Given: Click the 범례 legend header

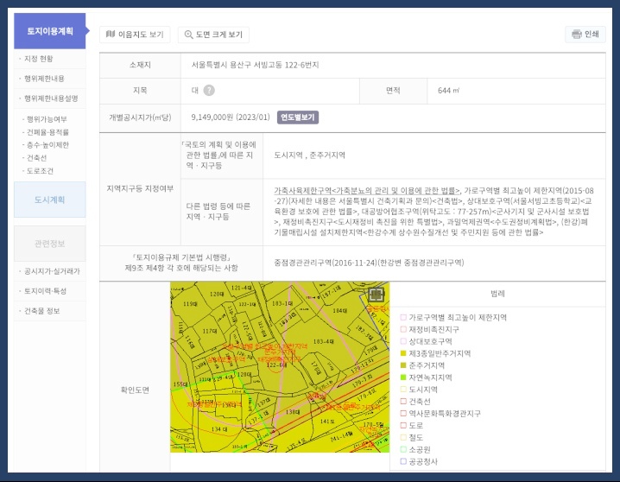Looking at the screenshot, I should click(x=497, y=294).
